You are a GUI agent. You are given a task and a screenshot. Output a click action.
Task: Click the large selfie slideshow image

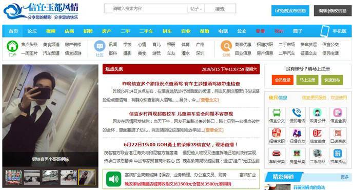[x=50, y=116]
